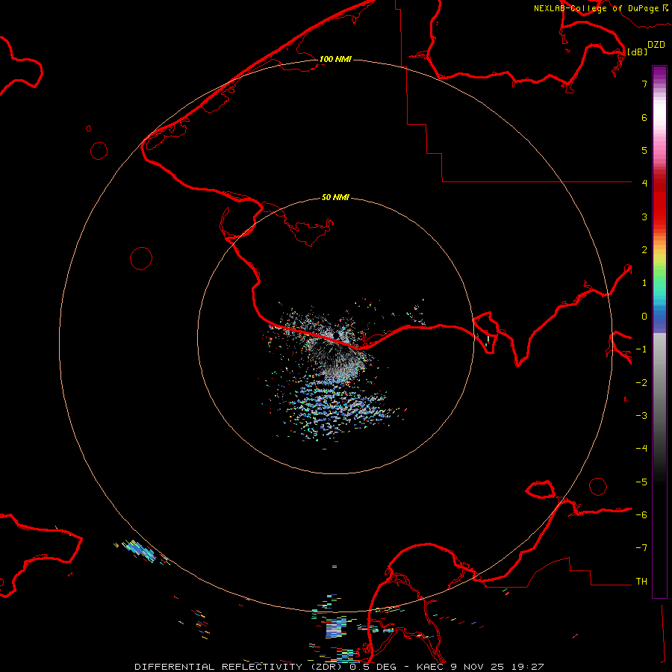Screen dimensions: 672x672
Task: Click the TH threshold label
Action: pos(641,582)
